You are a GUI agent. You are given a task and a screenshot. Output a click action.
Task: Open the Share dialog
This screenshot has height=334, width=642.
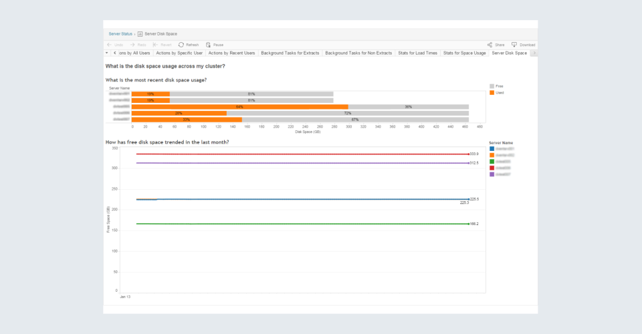point(490,45)
